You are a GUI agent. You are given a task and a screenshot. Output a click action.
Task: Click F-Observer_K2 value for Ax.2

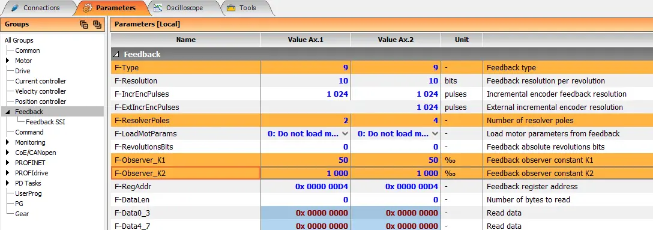pos(396,174)
